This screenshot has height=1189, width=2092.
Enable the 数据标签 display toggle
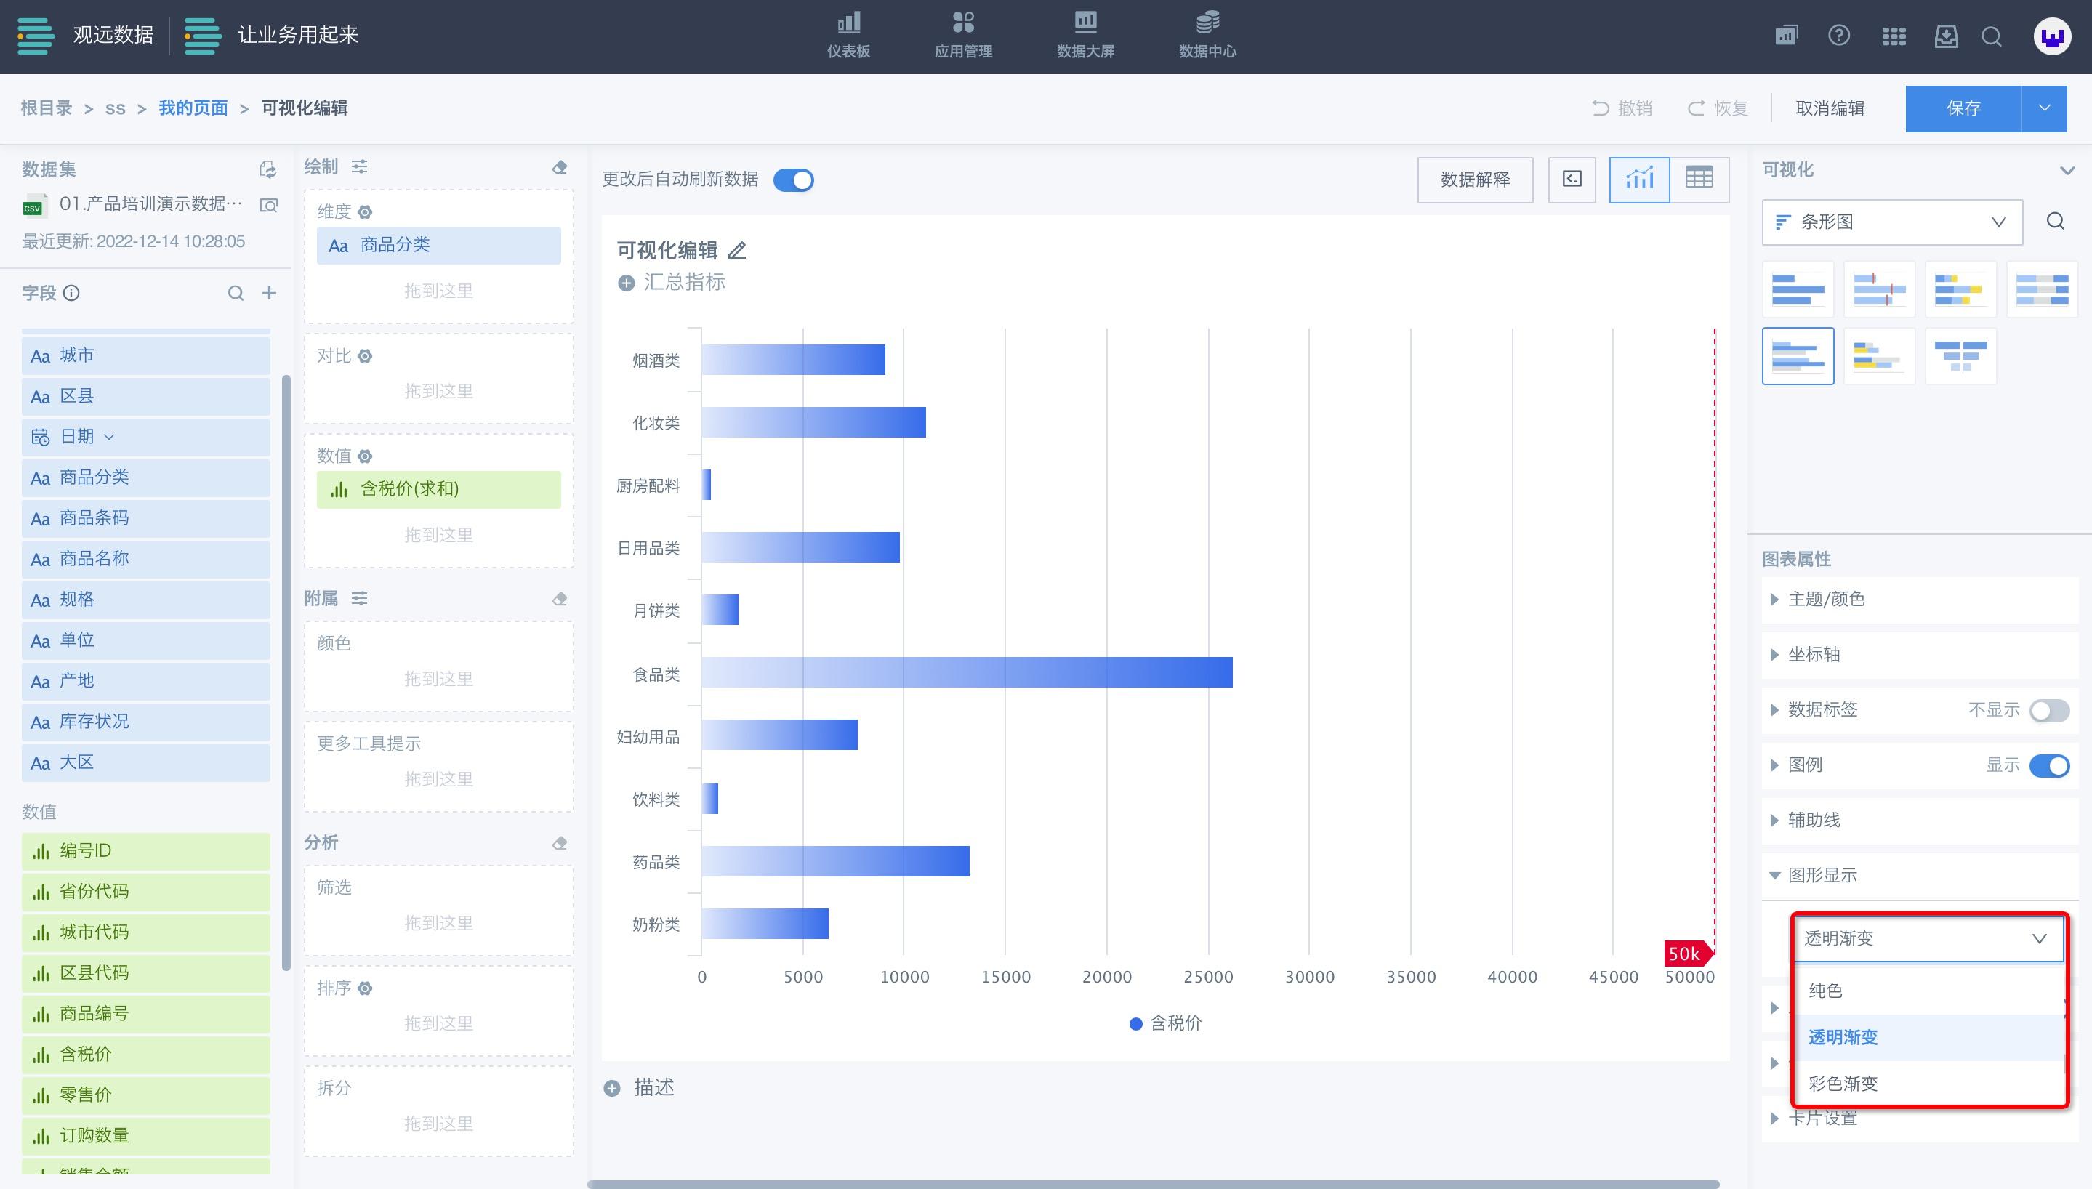(x=2048, y=709)
